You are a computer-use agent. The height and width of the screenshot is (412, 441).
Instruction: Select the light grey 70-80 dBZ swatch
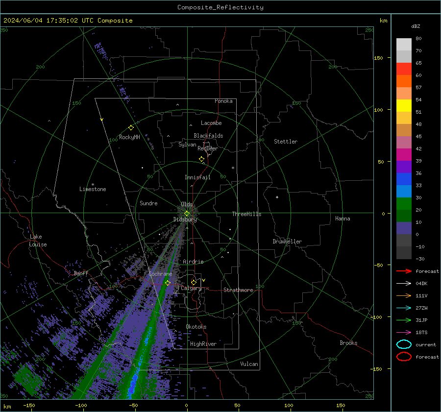pos(404,44)
